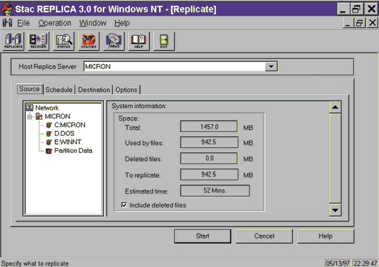This screenshot has height=267, width=379.
Task: Click the scrollbar down arrow
Action: (x=335, y=211)
